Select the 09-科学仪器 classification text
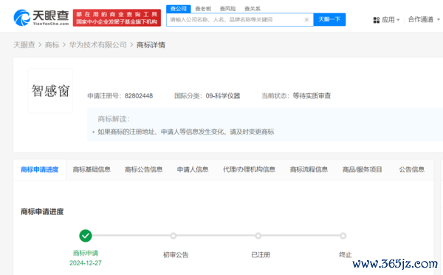443x275 pixels. (223, 96)
